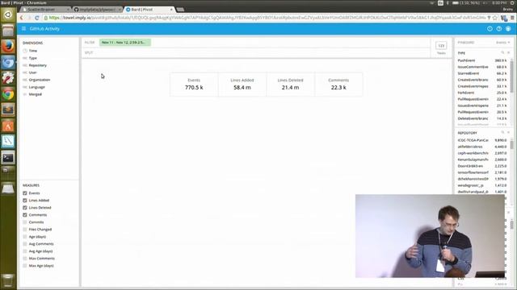Uncheck the Lines Deleted measure
Screen dimensions: 517x290
coord(25,208)
